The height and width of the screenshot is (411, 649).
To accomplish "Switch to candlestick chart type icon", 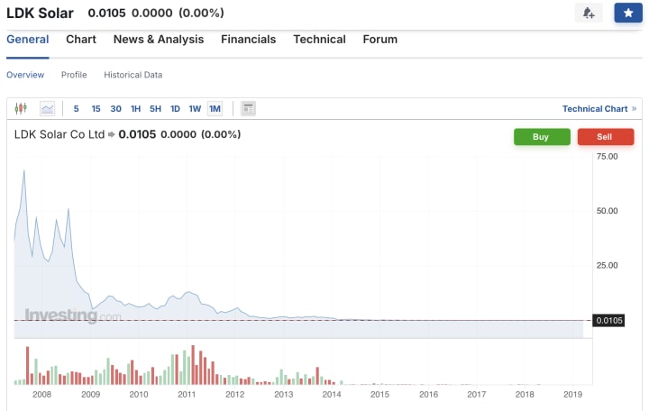I will [x=21, y=108].
